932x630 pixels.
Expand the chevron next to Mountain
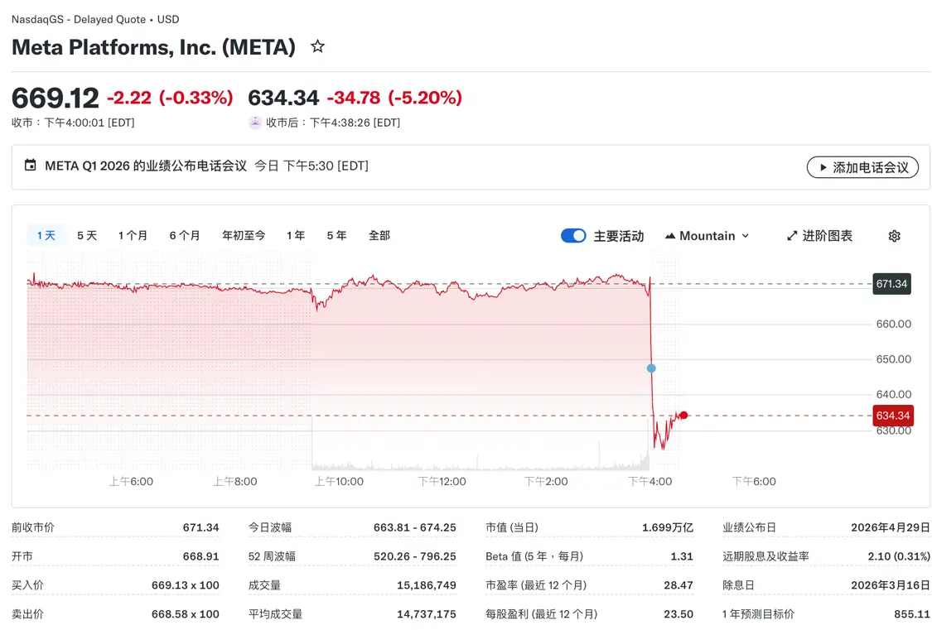[x=744, y=235]
